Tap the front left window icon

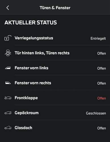(x=8, y=68)
